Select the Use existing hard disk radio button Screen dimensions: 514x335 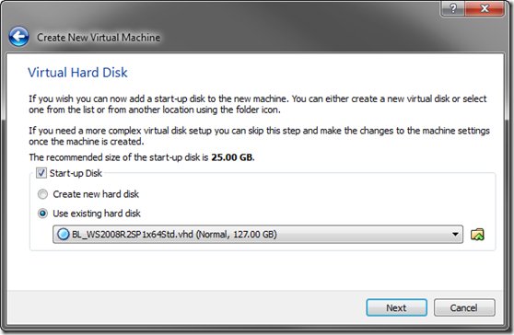(x=42, y=214)
